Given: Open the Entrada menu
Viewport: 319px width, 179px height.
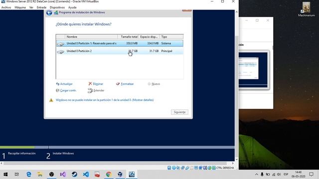Looking at the screenshot, I should point(41,7).
